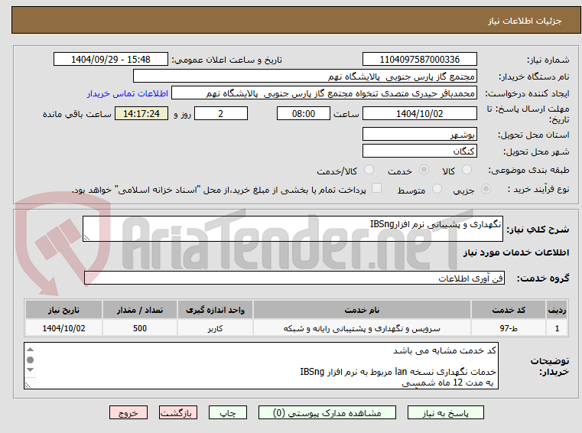Click the شرح کلی نیاز text area
Image resolution: width=582 pixels, height=433 pixels.
tap(293, 229)
